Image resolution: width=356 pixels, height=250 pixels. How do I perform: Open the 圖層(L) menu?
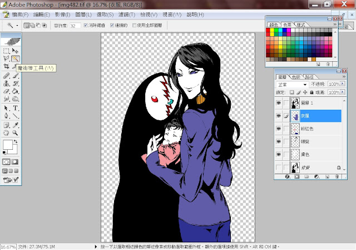click(x=83, y=14)
